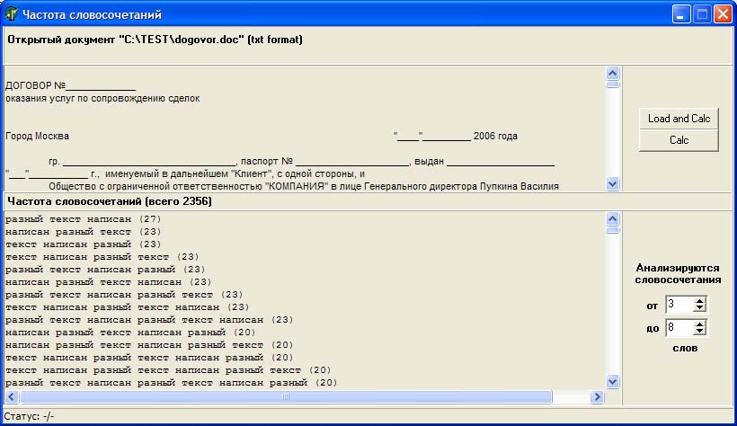Click up arrow of phrase list scrollbar
737x426 pixels.
click(x=613, y=218)
